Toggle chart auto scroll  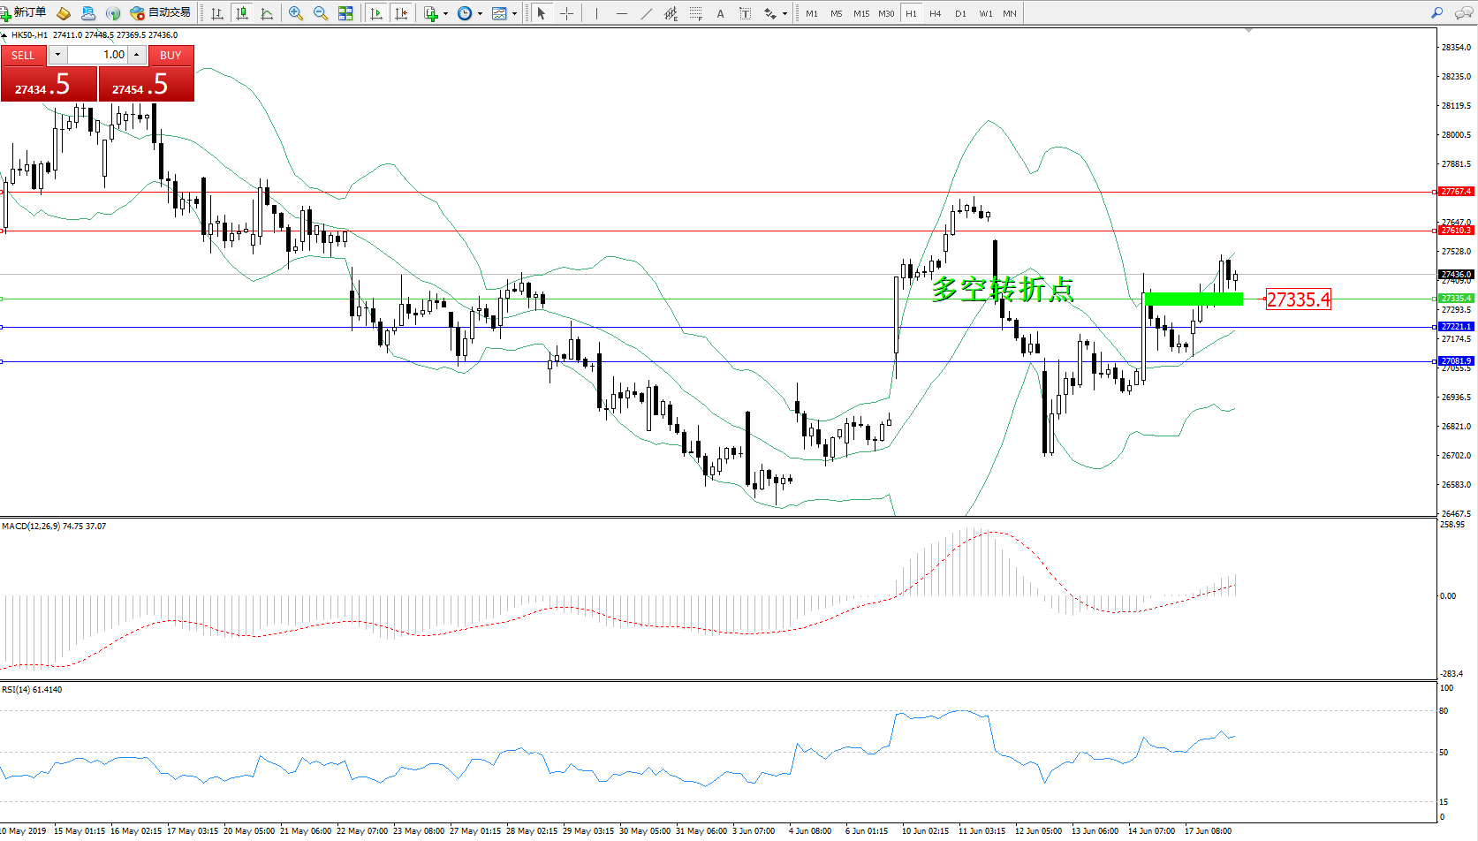tap(376, 13)
